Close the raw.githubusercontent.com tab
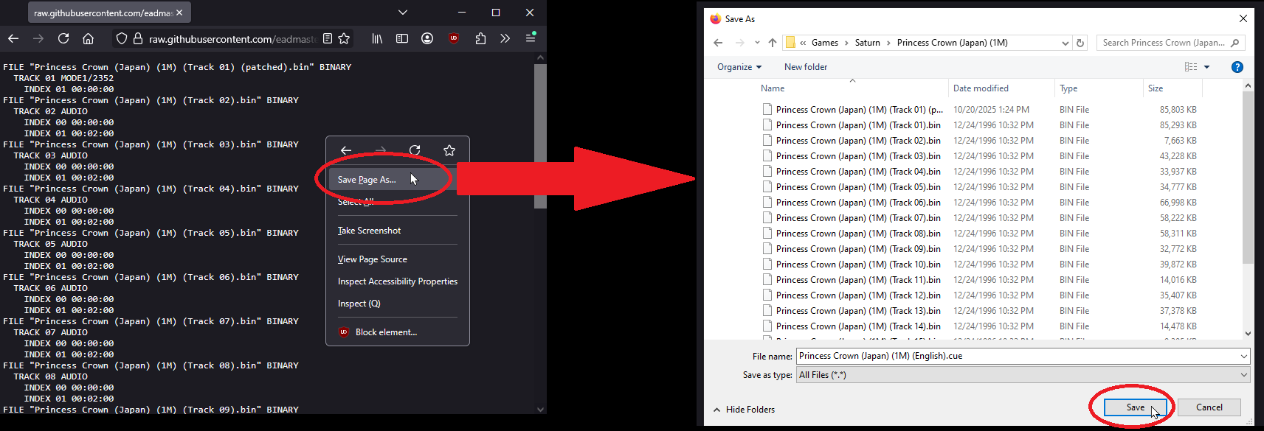The width and height of the screenshot is (1264, 431). 179,13
